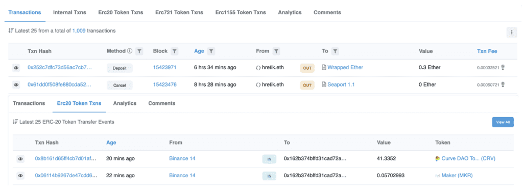Click the View All button
This screenshot has width=523, height=196.
(x=503, y=122)
